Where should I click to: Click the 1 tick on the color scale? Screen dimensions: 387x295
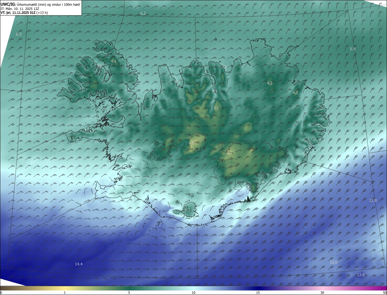point(65,293)
